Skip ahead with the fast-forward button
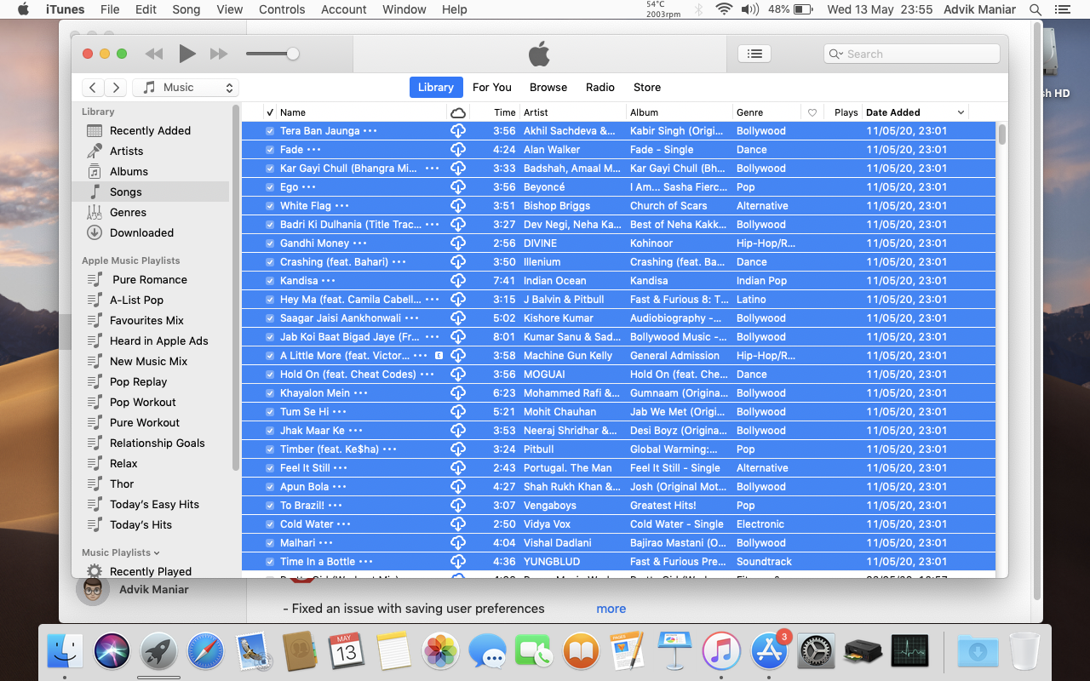Screen dimensions: 1090x681 [219, 54]
